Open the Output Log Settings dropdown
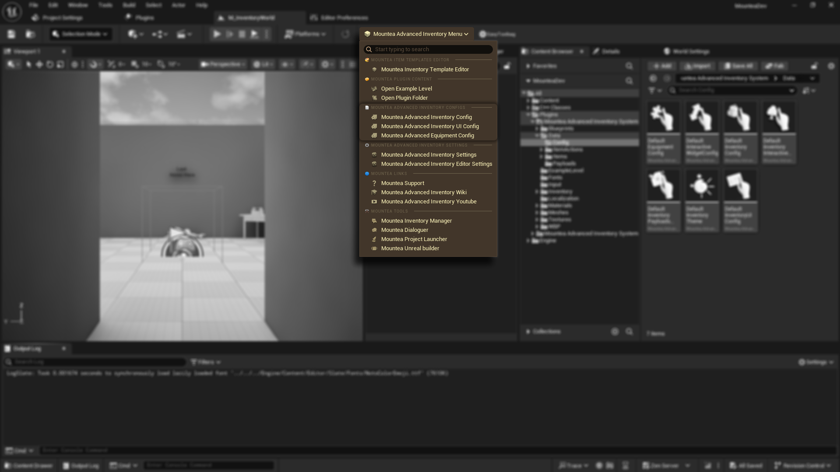Screen dimensions: 840x472 pos(816,362)
